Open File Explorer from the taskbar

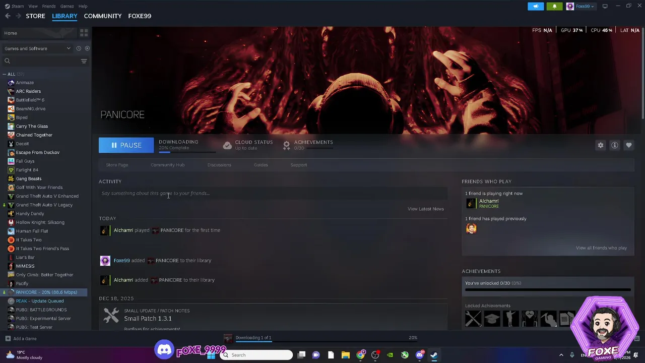coord(345,355)
